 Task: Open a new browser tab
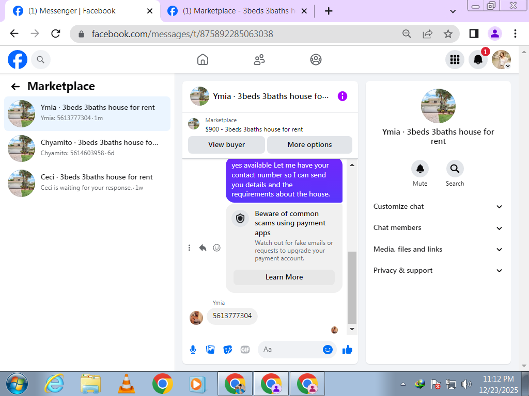pyautogui.click(x=329, y=11)
